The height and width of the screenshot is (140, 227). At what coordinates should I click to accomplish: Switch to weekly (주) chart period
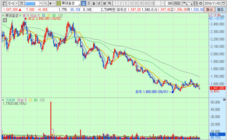point(89,3)
